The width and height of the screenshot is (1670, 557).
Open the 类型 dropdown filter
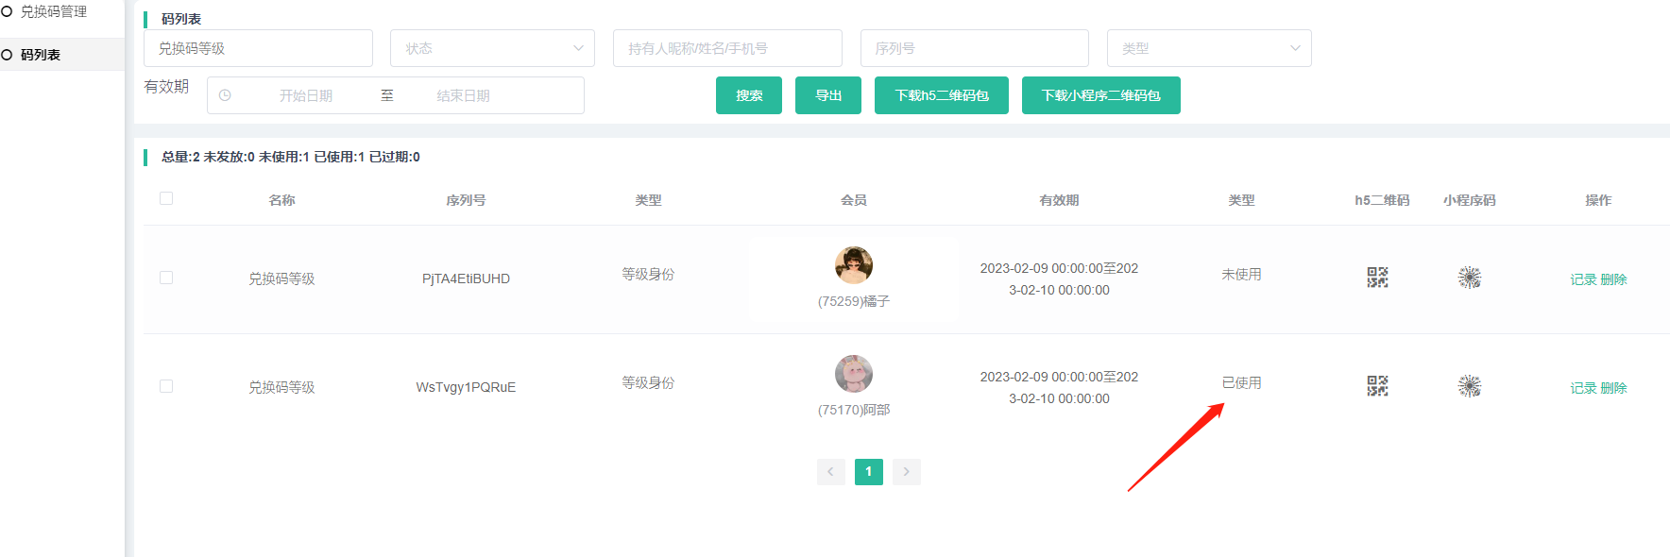1209,48
